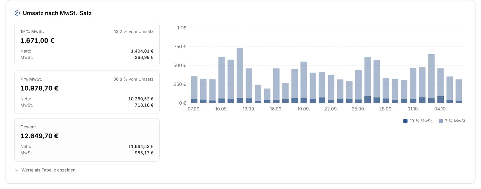Toggle the 19 % MwSt. legend swatch

pyautogui.click(x=405, y=121)
